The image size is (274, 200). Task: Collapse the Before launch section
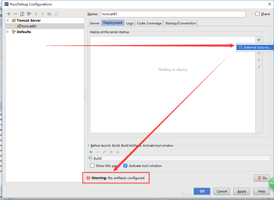coord(88,145)
